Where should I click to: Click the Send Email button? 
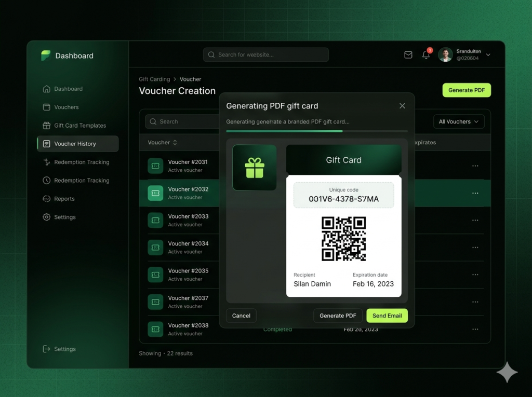point(387,316)
